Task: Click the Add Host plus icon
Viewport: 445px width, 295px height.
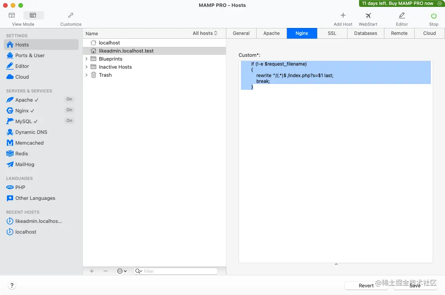Action: 343,15
